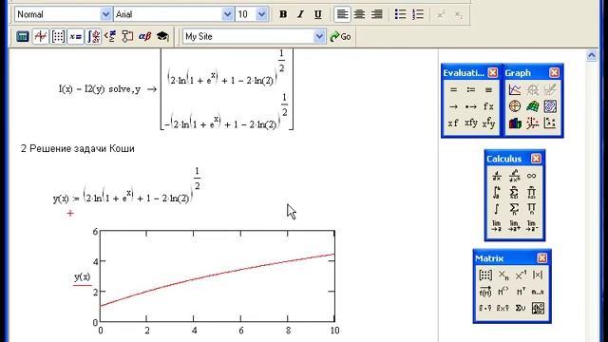Screen dimensions: 608x342
Task: Expand the My Site resources dropdown
Action: [x=319, y=36]
